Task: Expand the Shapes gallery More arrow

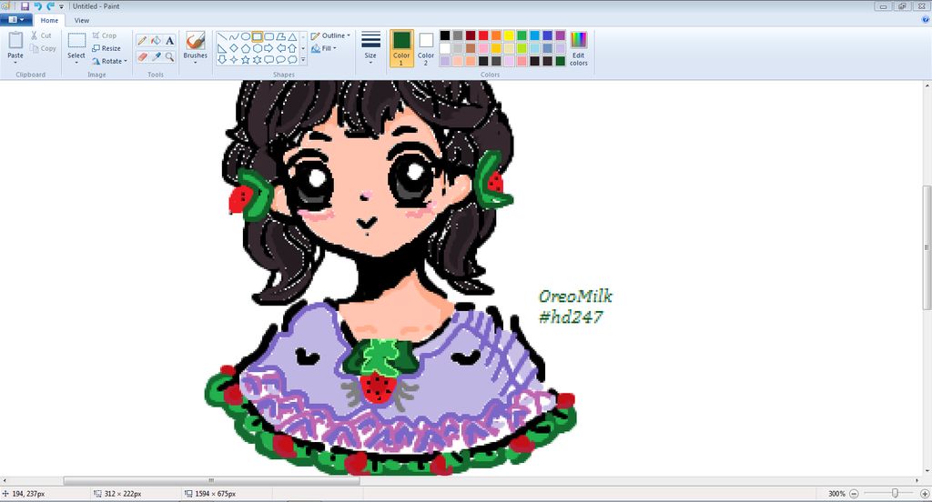Action: [303, 60]
